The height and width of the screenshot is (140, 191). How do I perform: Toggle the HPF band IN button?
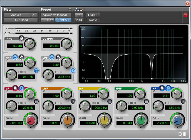pyautogui.click(x=36, y=70)
